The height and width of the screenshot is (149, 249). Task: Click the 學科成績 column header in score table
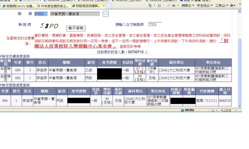click(140, 62)
